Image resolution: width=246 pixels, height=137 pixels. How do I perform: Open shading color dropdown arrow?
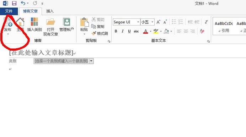(171, 31)
